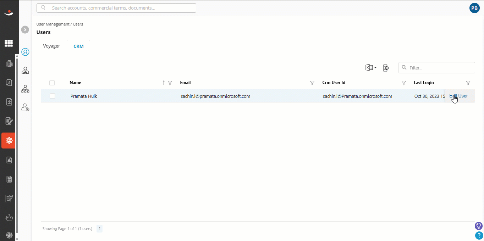484x241 pixels.
Task: Open the Crm User Id filter icon
Action: tap(403, 83)
